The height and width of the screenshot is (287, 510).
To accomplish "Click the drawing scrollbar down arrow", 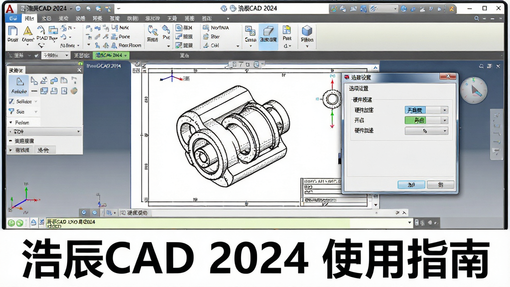I will 376,205.
